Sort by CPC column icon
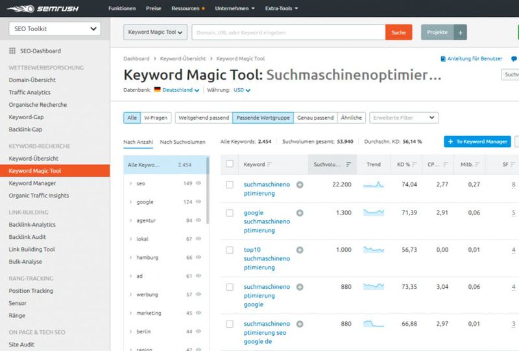This screenshot has width=519, height=351. 446,164
